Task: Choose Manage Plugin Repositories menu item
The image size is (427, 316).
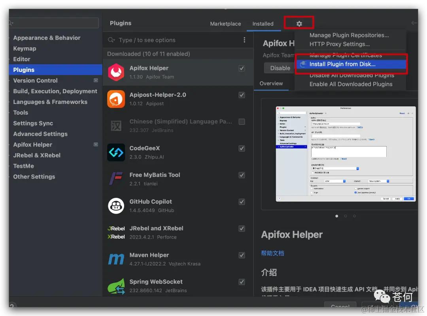Action: click(x=349, y=35)
